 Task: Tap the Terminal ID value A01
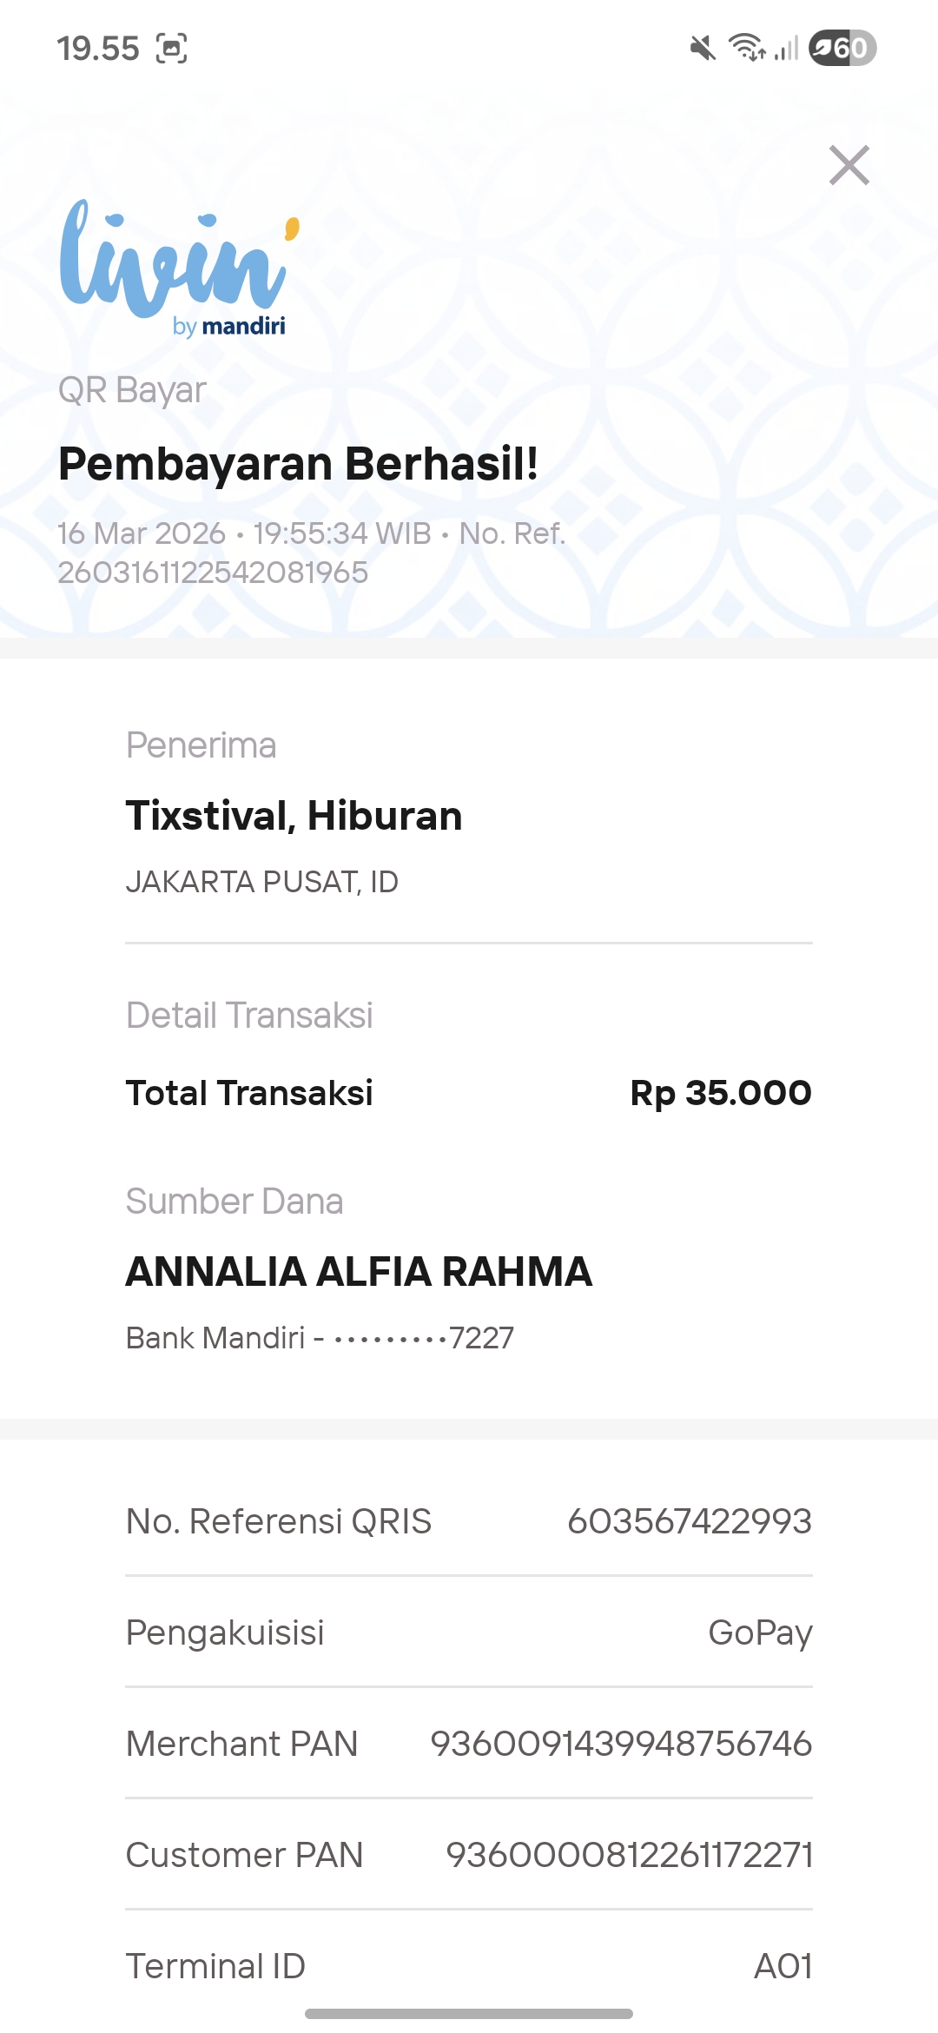pos(783,1966)
